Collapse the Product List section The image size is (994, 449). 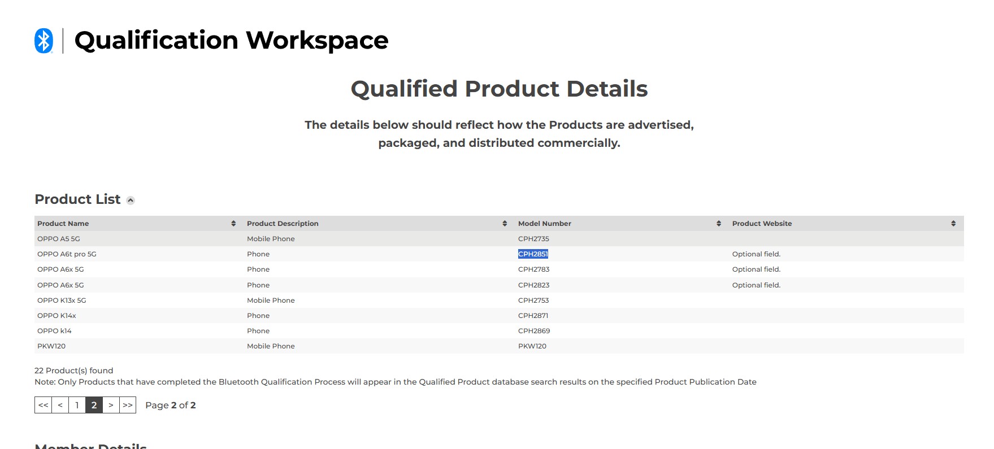tap(131, 200)
